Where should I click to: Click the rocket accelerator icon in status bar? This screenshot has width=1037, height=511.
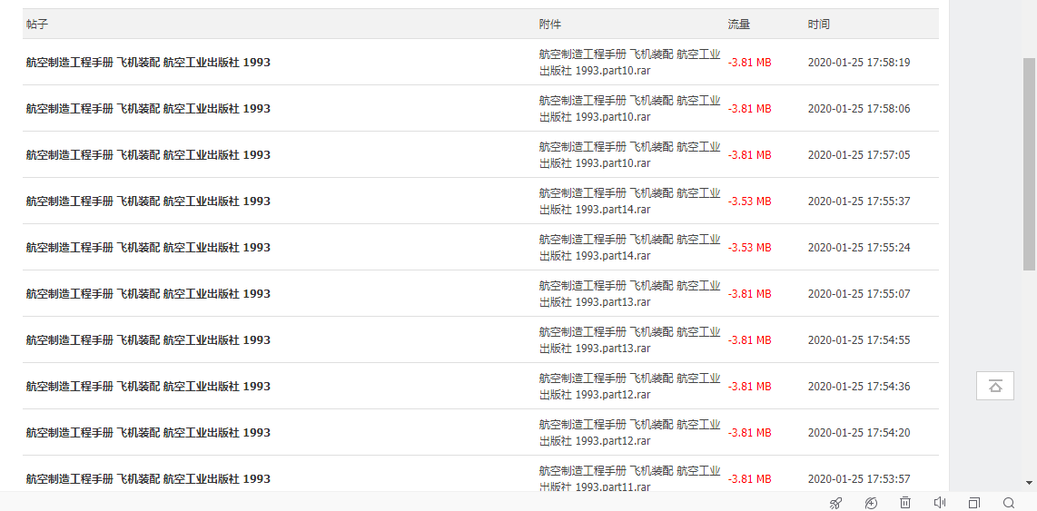coord(835,503)
